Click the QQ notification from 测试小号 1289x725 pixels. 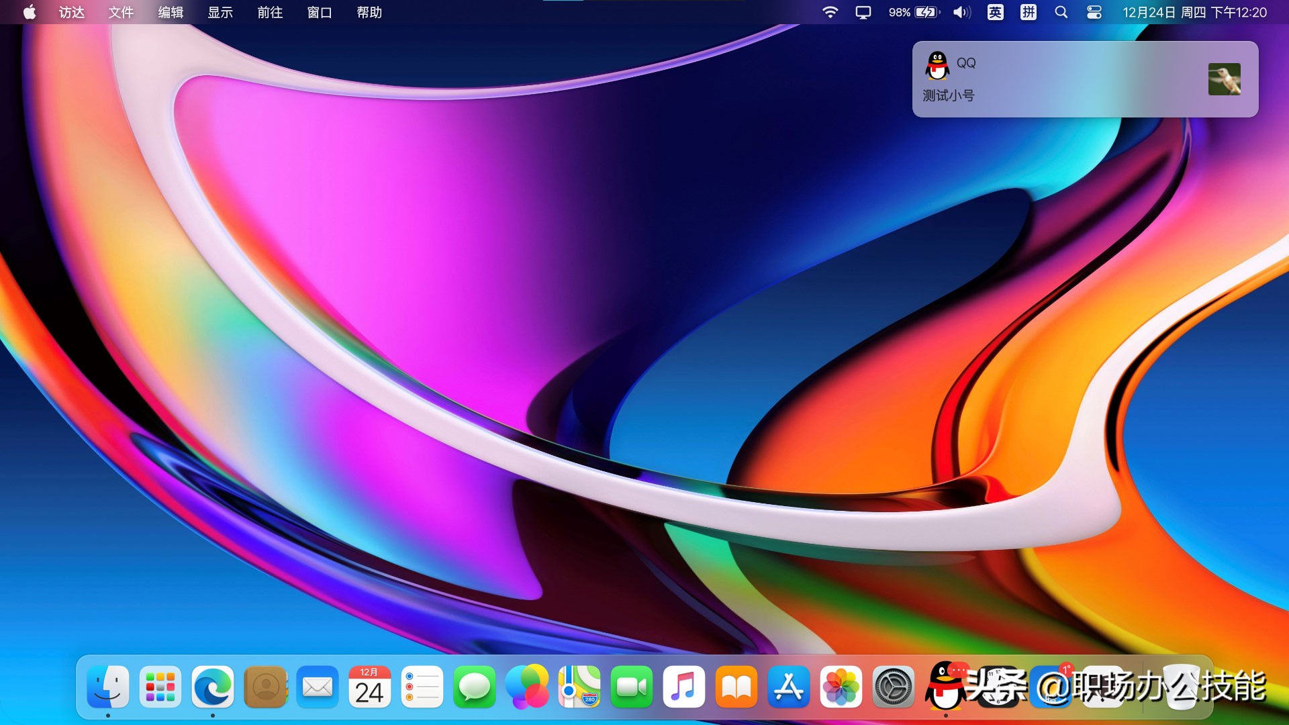1084,79
